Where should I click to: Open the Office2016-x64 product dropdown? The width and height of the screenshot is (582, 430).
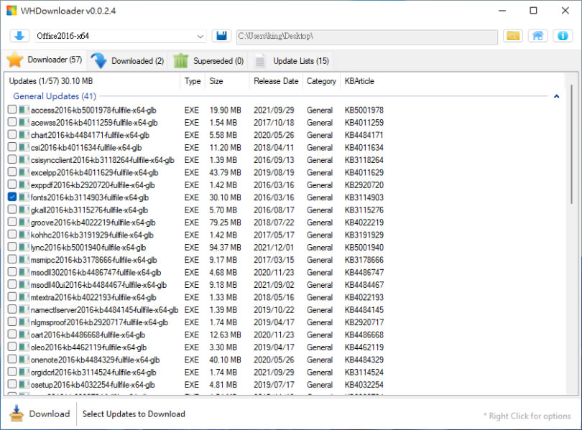coord(120,36)
